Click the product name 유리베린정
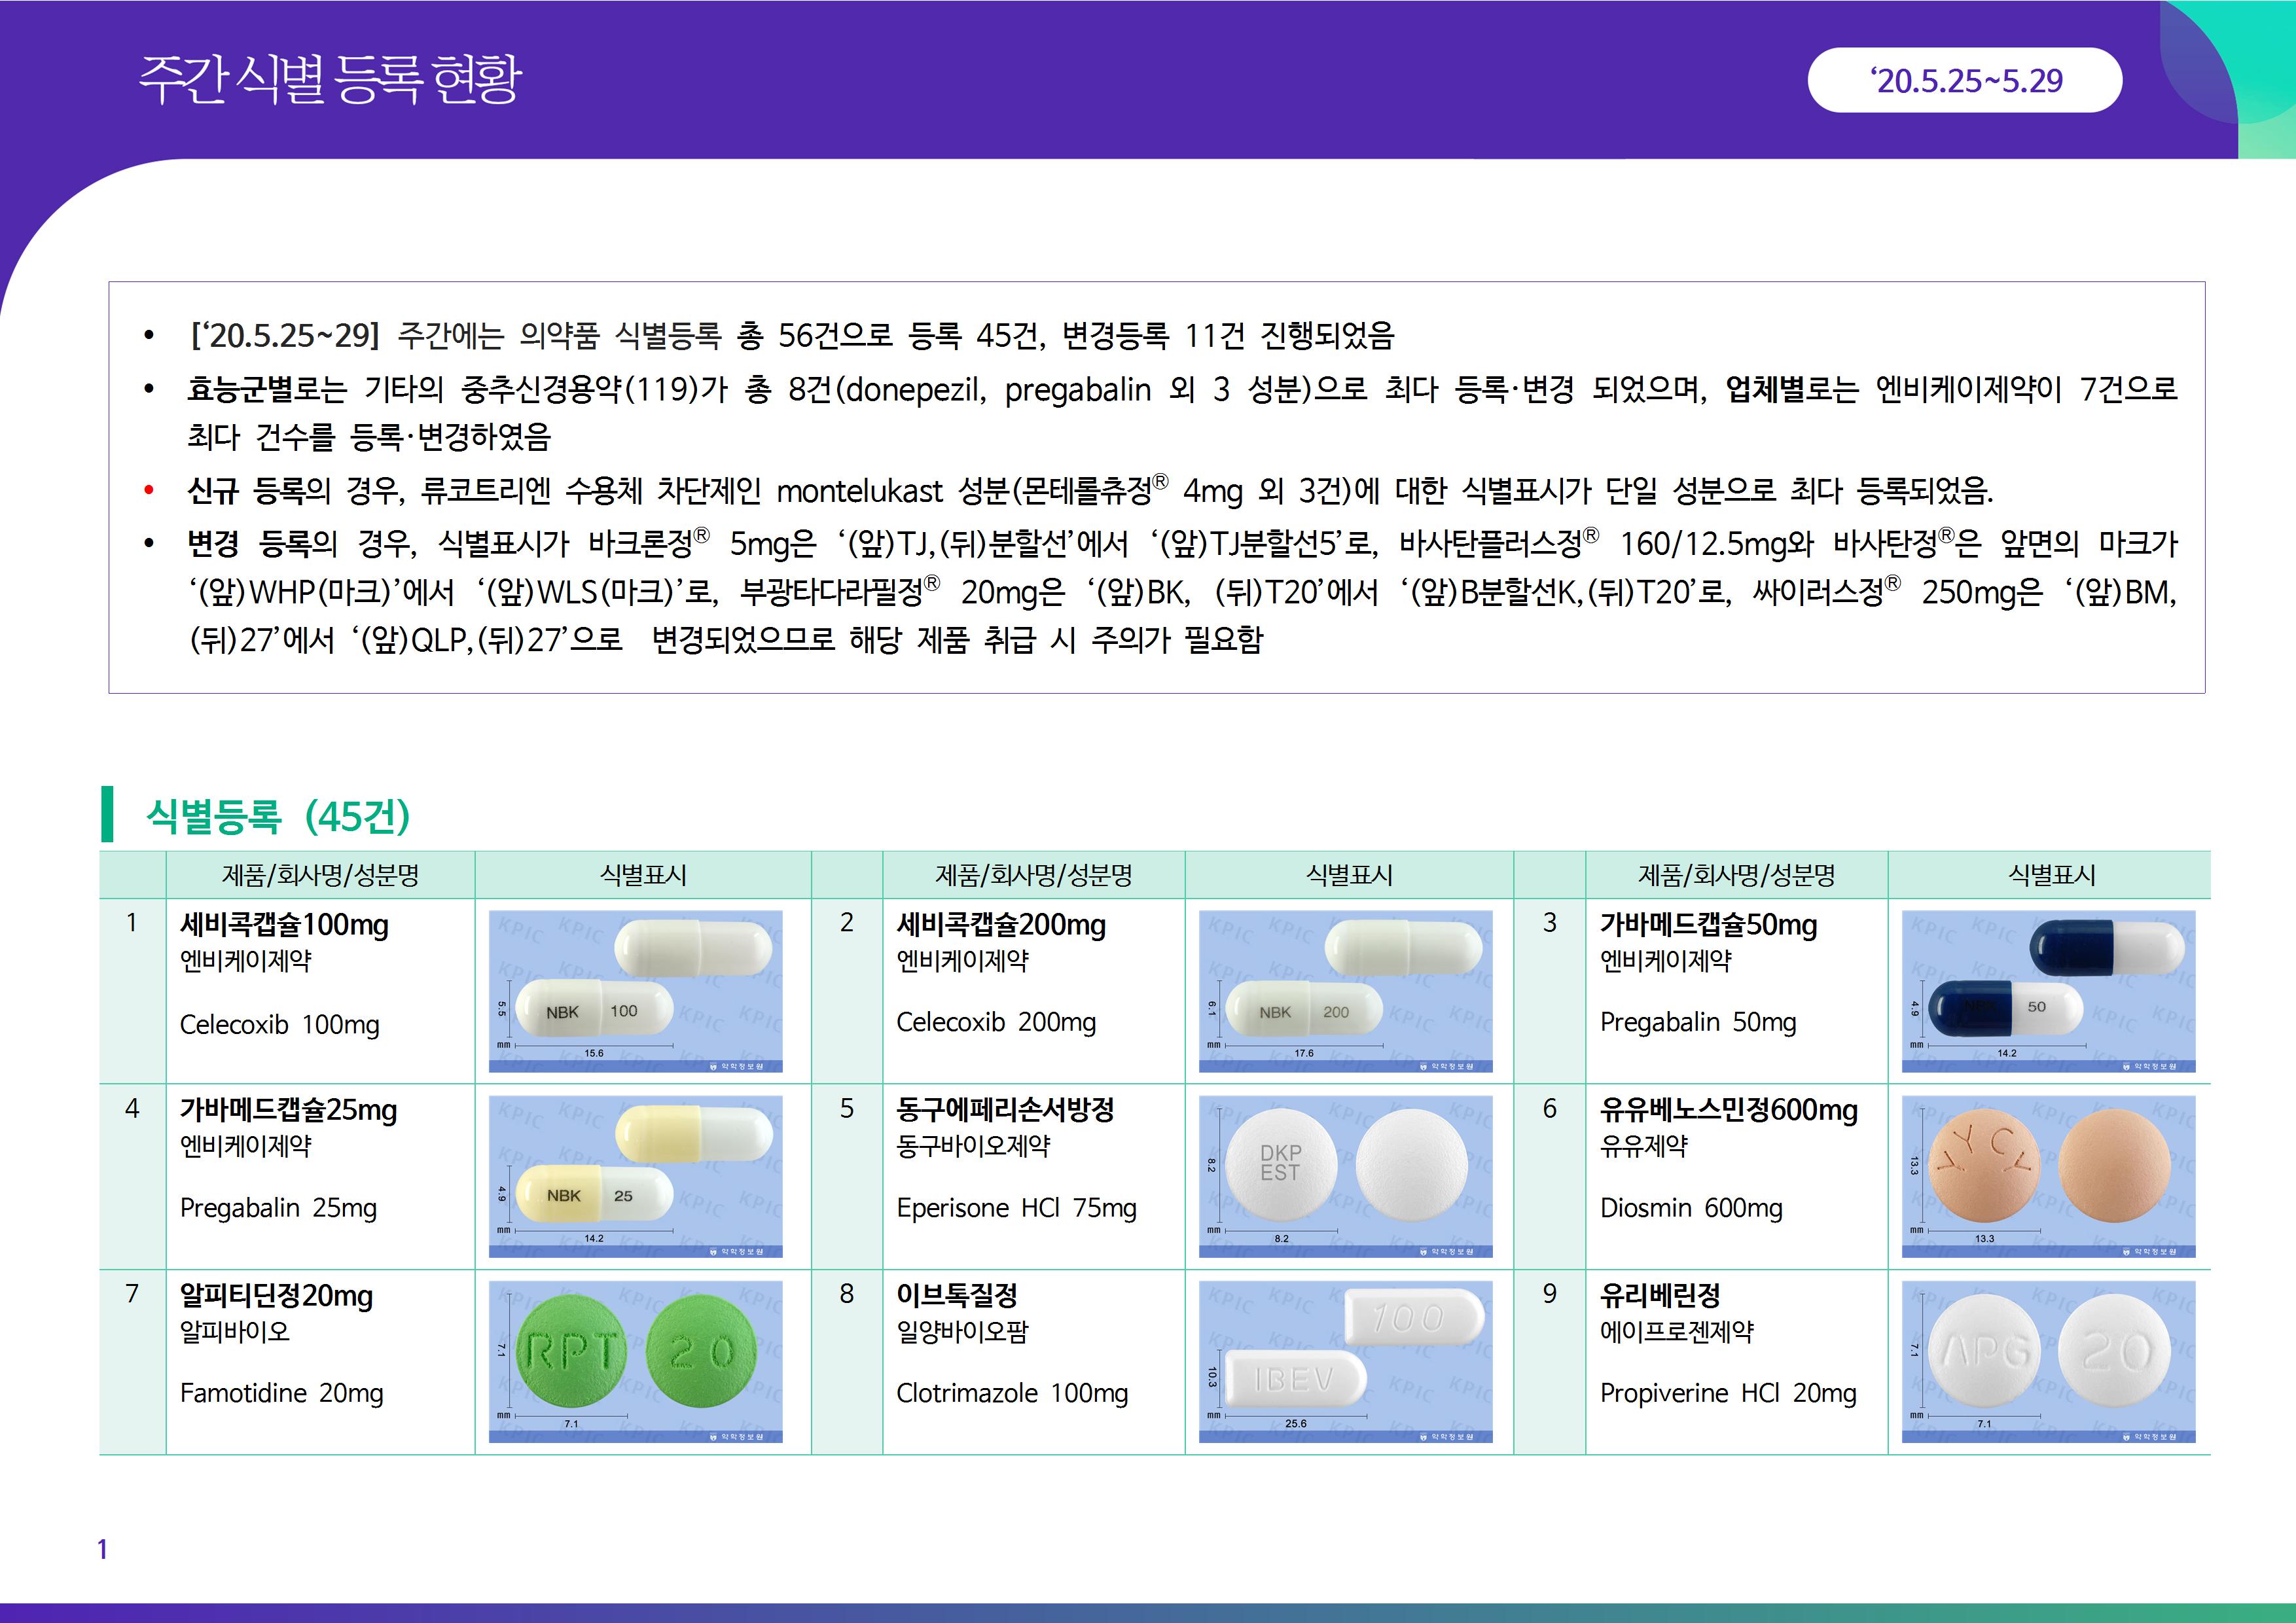The height and width of the screenshot is (1623, 2296). point(1660,1296)
